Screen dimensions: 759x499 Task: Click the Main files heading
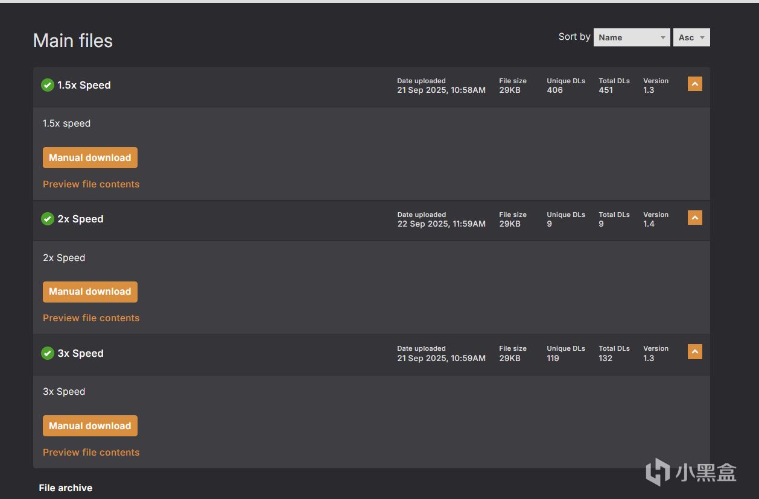click(73, 40)
